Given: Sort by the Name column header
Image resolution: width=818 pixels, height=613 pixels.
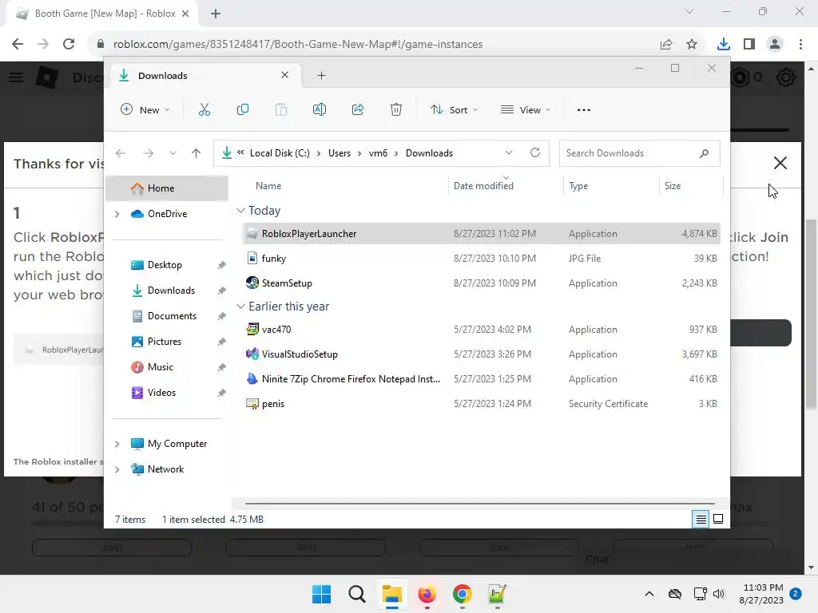Looking at the screenshot, I should (x=268, y=185).
